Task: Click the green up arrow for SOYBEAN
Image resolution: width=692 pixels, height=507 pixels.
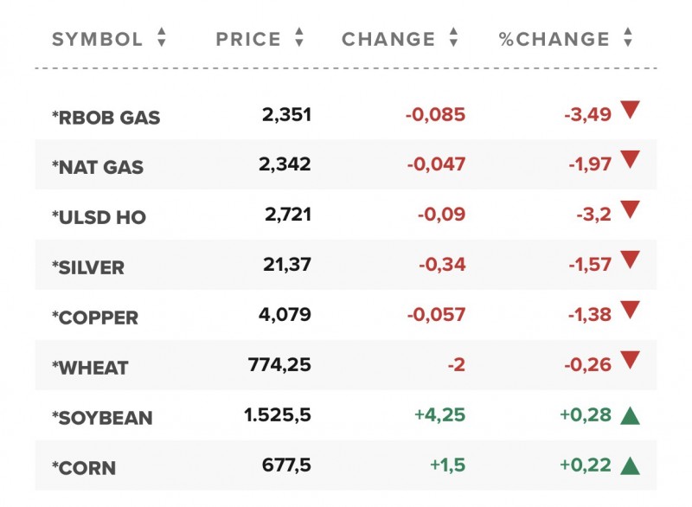Action: point(630,415)
